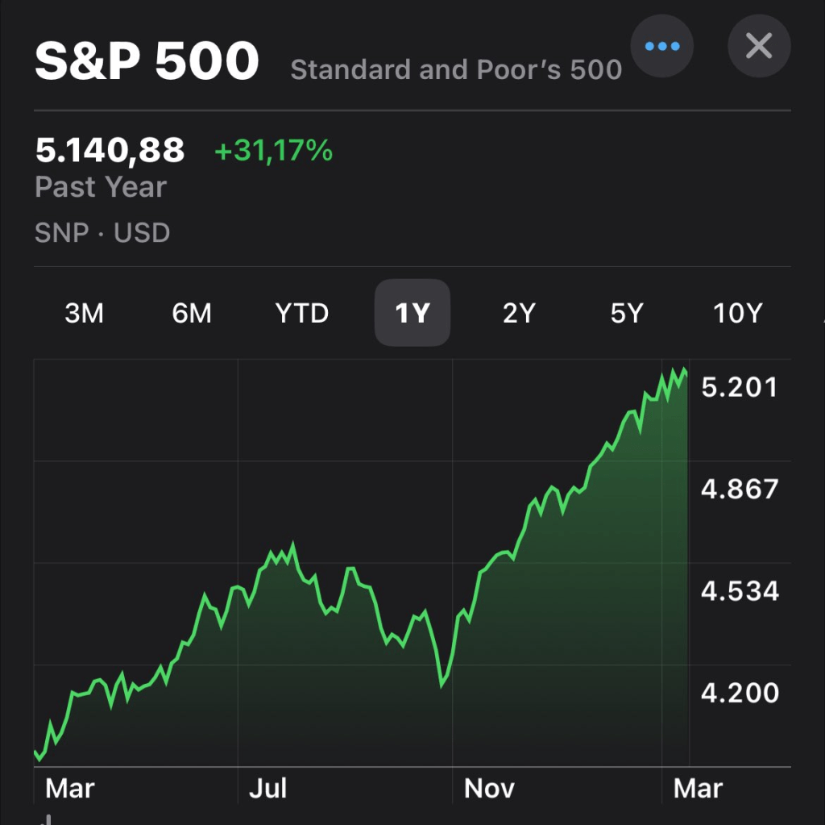Tap the S&P 500 title
Image resolution: width=825 pixels, height=825 pixels.
click(x=147, y=61)
